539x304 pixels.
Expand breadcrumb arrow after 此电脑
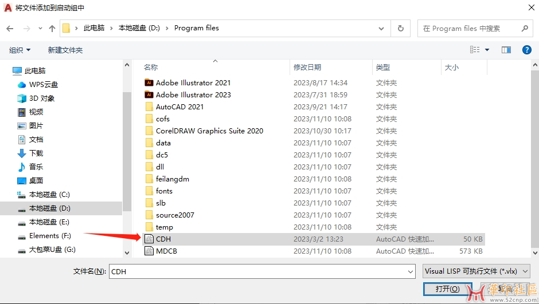[111, 28]
